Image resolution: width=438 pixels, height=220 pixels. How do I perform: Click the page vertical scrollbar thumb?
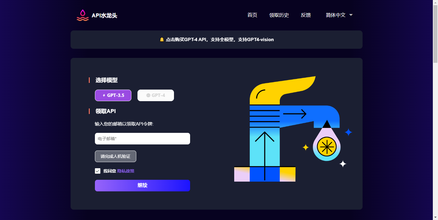pyautogui.click(x=435, y=34)
